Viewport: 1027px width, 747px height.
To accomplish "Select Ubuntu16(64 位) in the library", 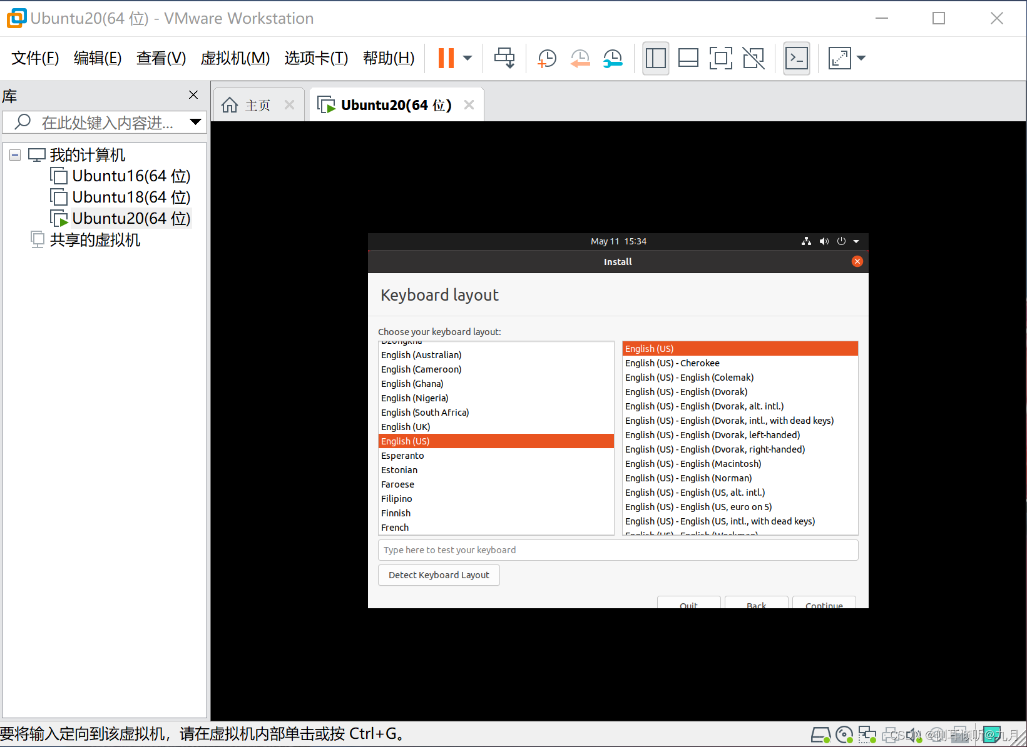I will coord(131,176).
